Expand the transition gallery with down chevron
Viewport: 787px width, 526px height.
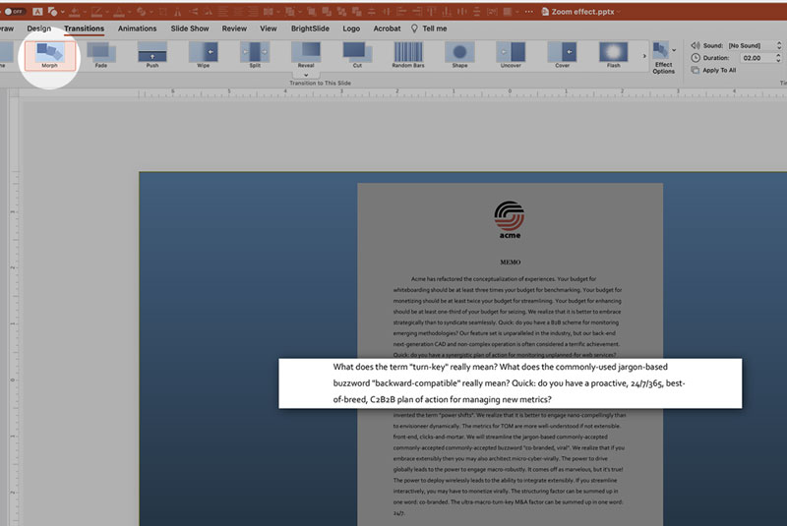[x=306, y=76]
